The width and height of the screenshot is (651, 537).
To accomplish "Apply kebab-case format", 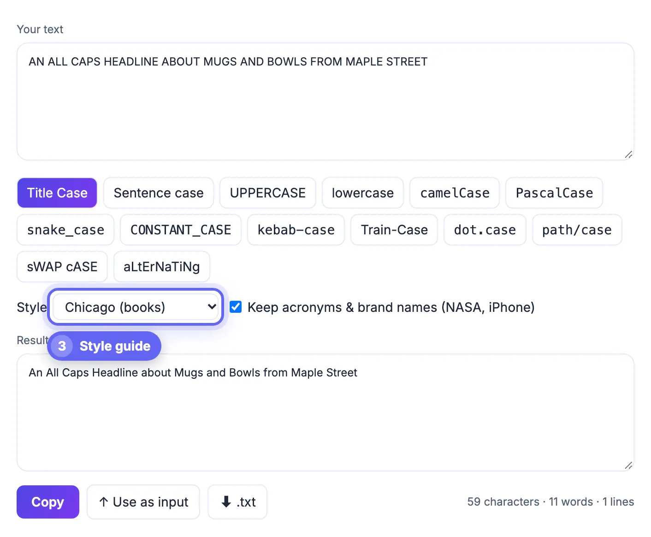I will click(x=296, y=230).
